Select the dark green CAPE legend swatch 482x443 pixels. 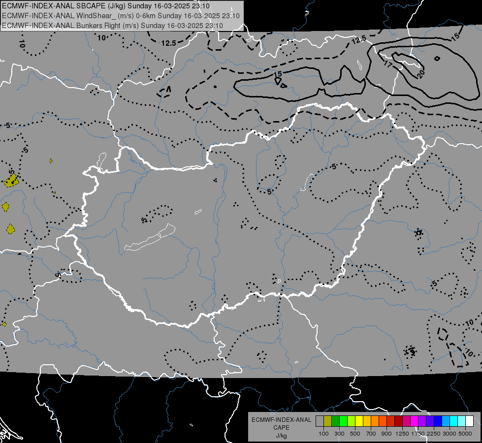[x=335, y=421]
